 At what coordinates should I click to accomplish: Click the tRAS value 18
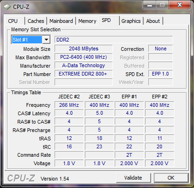pos(99,138)
